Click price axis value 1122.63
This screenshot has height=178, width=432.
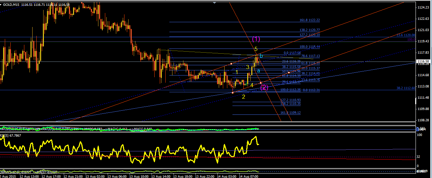click(x=424, y=19)
